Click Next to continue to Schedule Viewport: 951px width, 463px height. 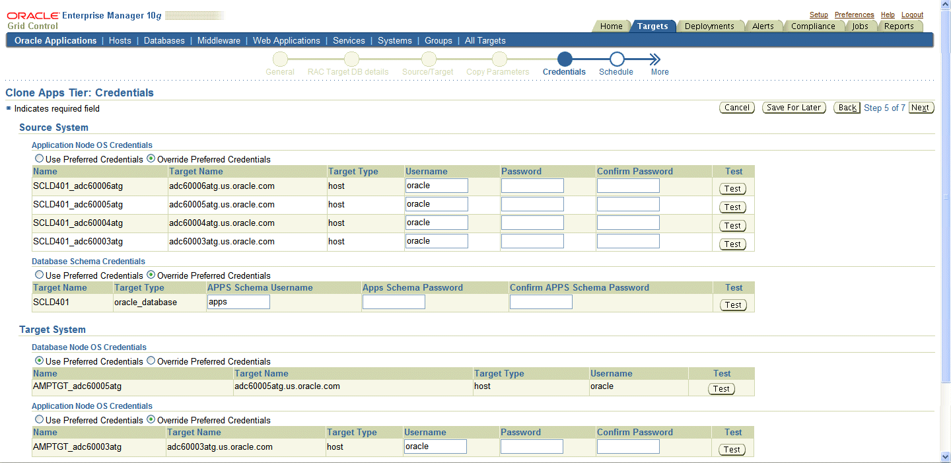point(921,108)
